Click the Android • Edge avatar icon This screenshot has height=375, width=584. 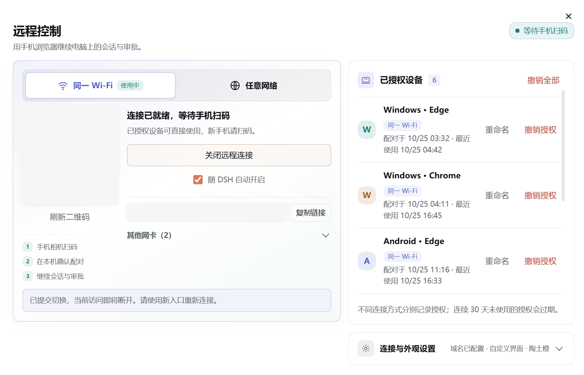tap(367, 261)
